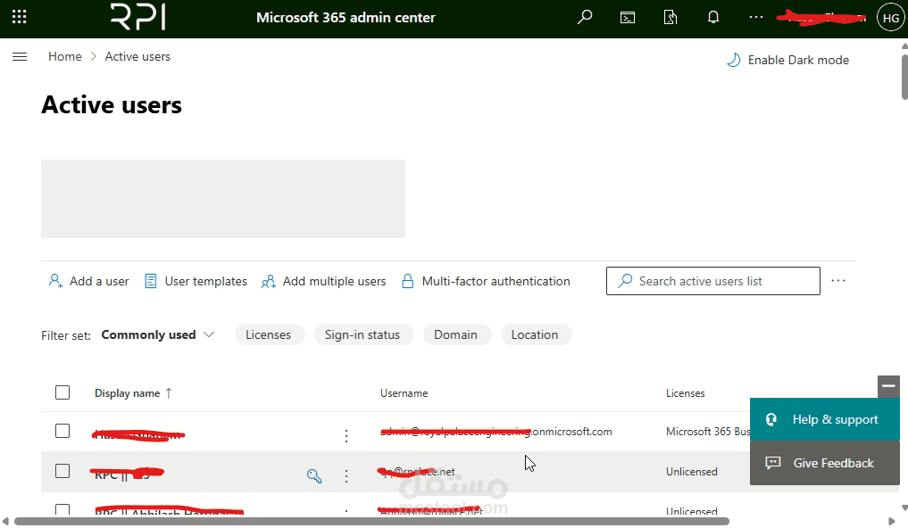This screenshot has height=528, width=908.
Task: Open more actions for the RPC Unlicensed user
Action: (346, 476)
